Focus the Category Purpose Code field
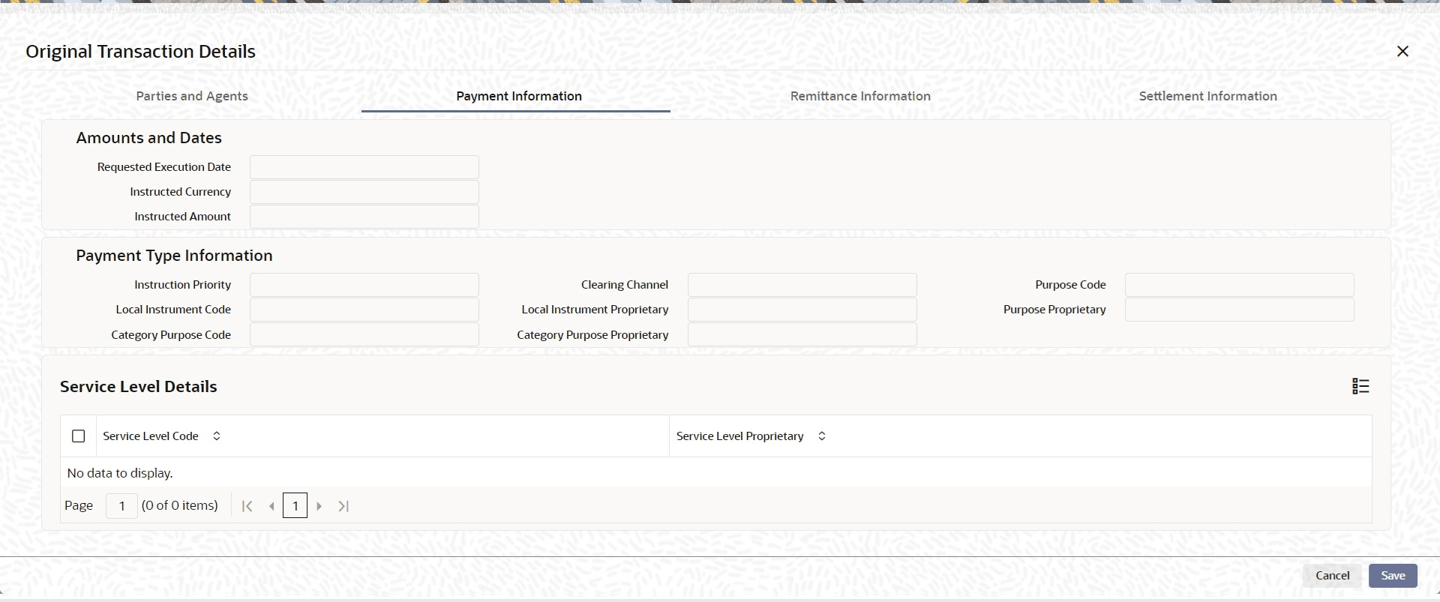The height and width of the screenshot is (602, 1440). pyautogui.click(x=364, y=334)
